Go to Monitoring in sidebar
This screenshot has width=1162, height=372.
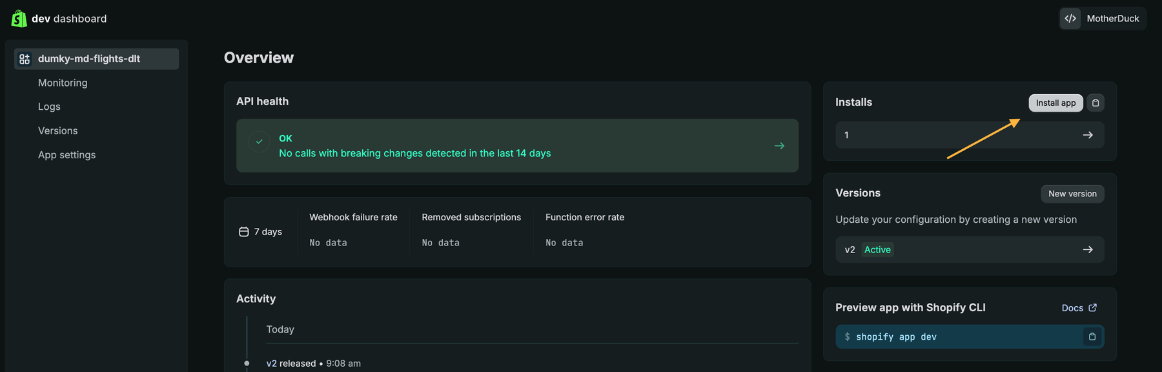click(63, 83)
